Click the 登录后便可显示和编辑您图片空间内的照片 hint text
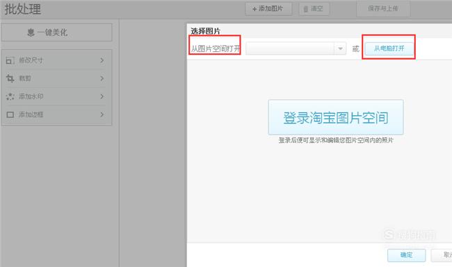The image size is (452, 267). click(x=336, y=140)
